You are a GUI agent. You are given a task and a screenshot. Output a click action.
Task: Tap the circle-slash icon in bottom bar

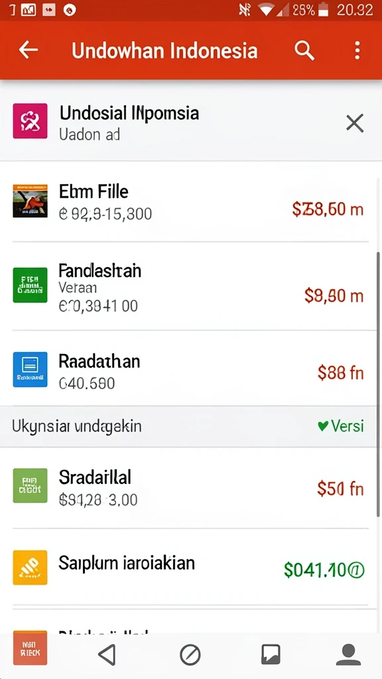pyautogui.click(x=190, y=654)
